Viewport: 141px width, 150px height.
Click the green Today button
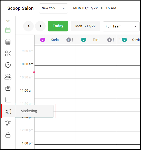(x=58, y=26)
